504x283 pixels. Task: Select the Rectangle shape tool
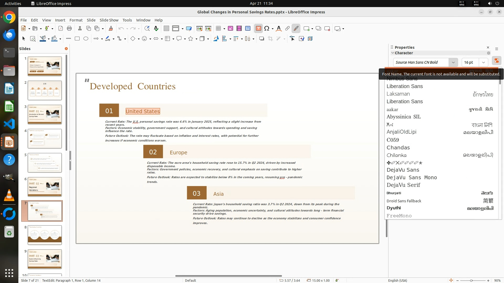(x=77, y=39)
